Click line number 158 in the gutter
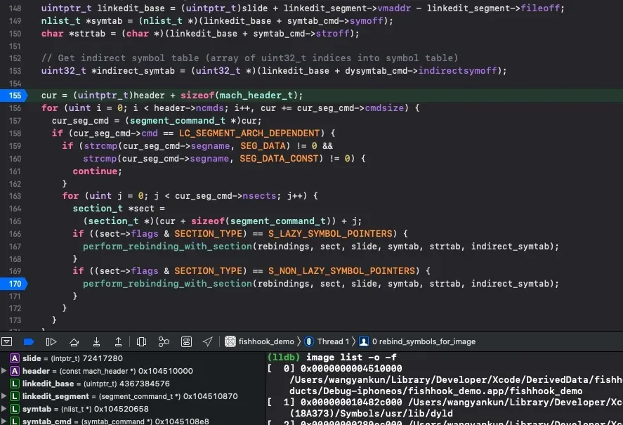This screenshot has height=425, width=623. tap(15, 133)
